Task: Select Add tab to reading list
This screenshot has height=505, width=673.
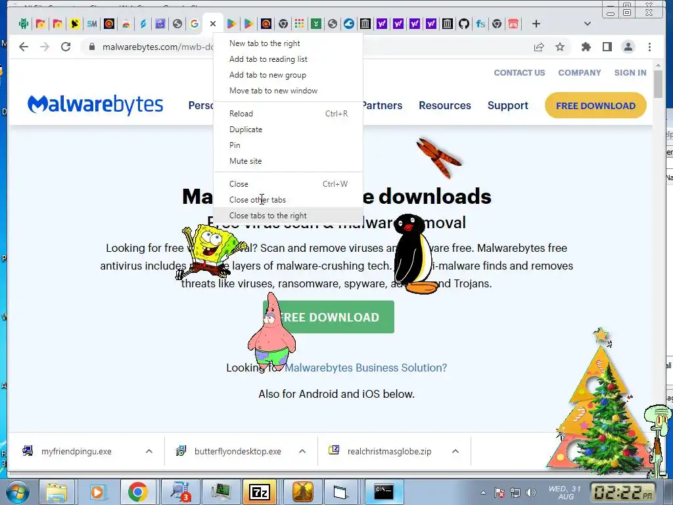Action: point(288,59)
